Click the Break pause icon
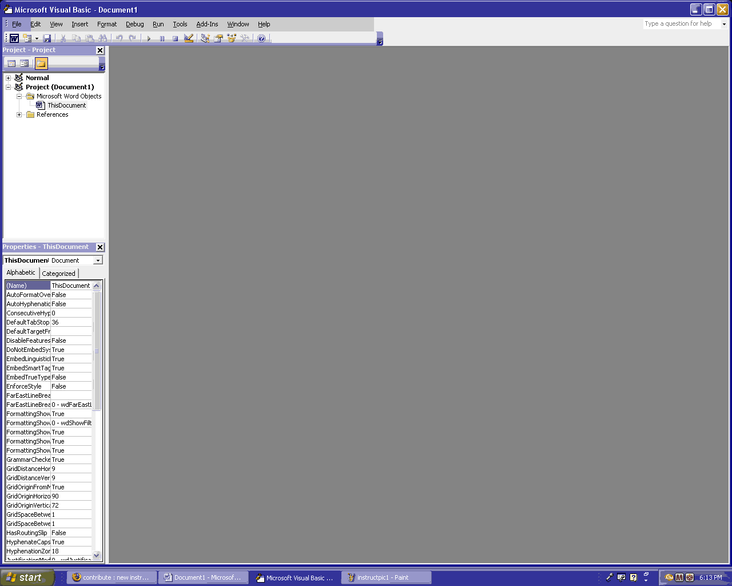Image resolution: width=732 pixels, height=586 pixels. tap(162, 38)
